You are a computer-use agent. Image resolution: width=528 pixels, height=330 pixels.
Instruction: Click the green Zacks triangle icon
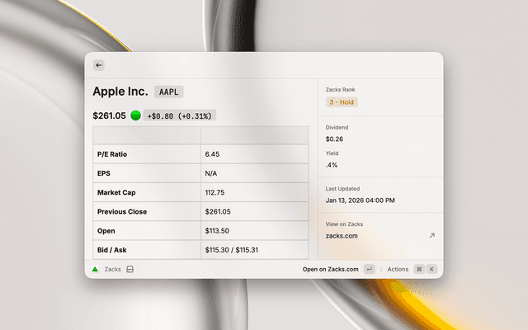(x=95, y=269)
